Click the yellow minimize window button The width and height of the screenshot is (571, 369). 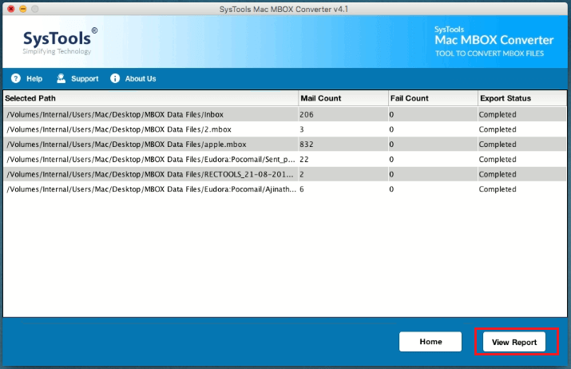23,9
